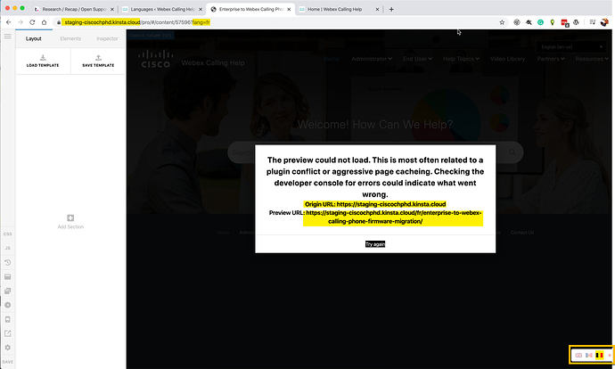615x369 pixels.
Task: Click the Grammarly extension icon
Action: [x=540, y=22]
